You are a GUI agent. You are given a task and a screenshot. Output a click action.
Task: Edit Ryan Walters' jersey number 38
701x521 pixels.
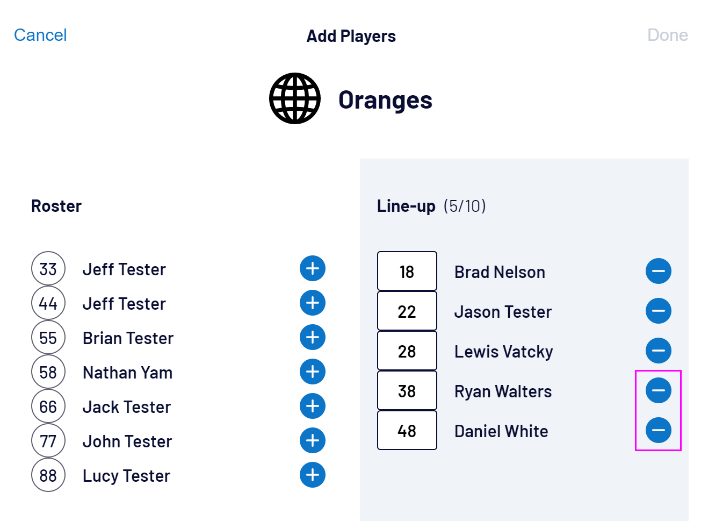(x=407, y=391)
